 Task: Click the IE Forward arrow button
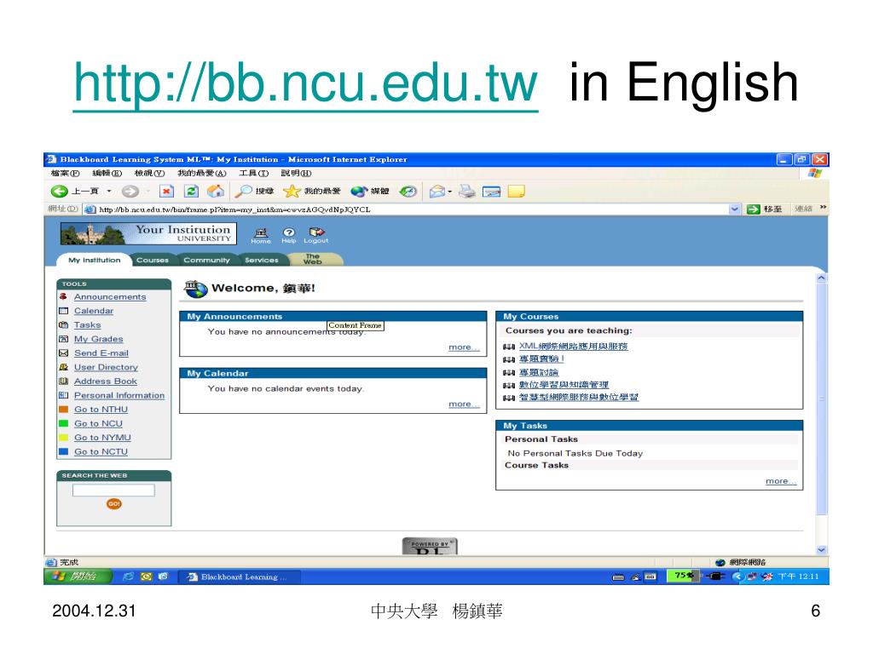(x=130, y=192)
